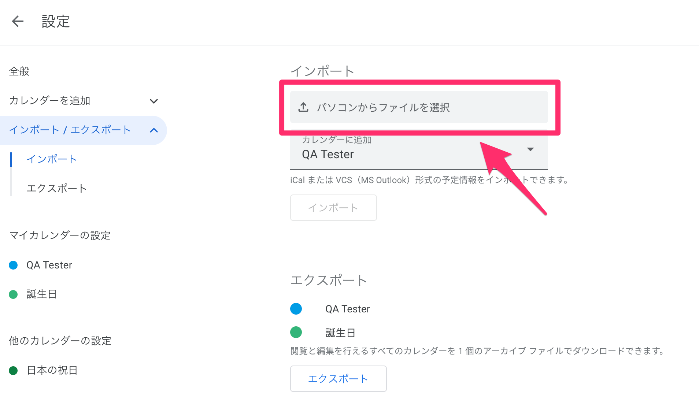Pick the 誕生日 calendar color swatch
Image resolution: width=699 pixels, height=408 pixels.
pyautogui.click(x=13, y=294)
